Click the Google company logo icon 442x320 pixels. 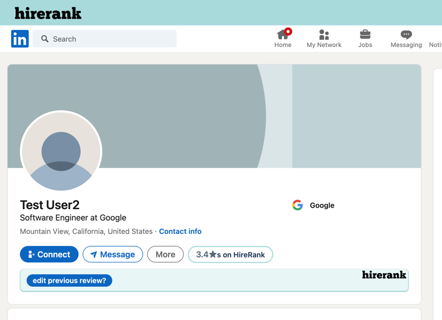pos(297,205)
